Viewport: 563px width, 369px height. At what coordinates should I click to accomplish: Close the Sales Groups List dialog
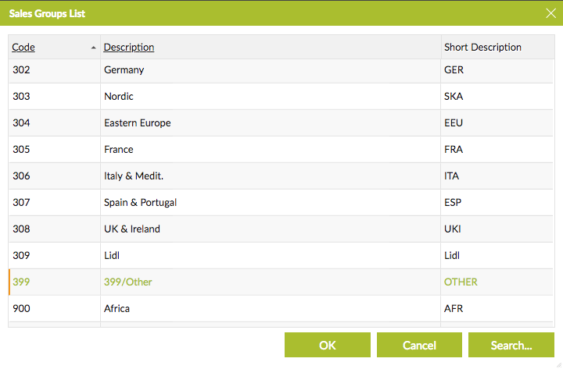(550, 13)
